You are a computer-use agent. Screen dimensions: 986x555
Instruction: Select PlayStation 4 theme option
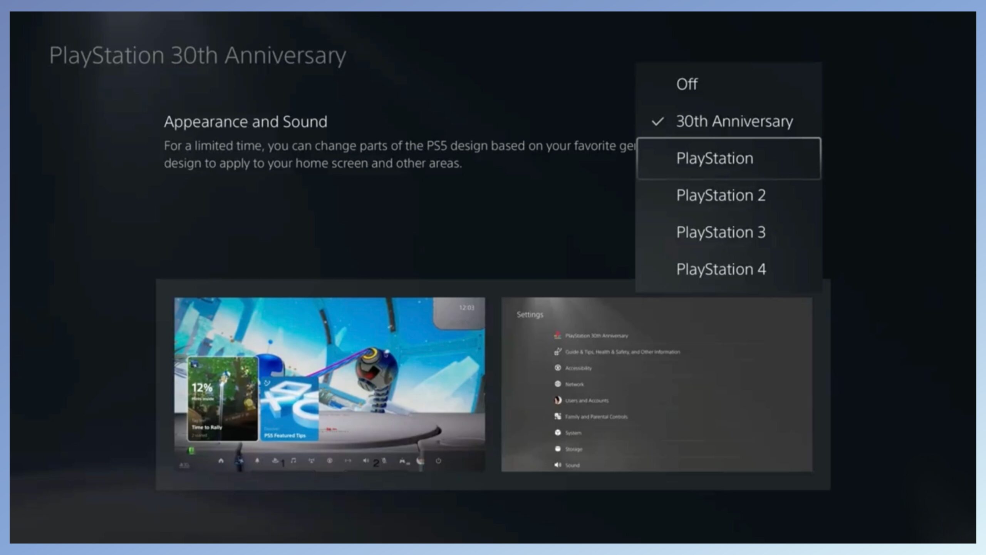(721, 269)
